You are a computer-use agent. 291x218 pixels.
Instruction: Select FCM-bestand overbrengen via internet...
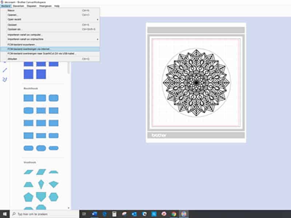(x=50, y=49)
